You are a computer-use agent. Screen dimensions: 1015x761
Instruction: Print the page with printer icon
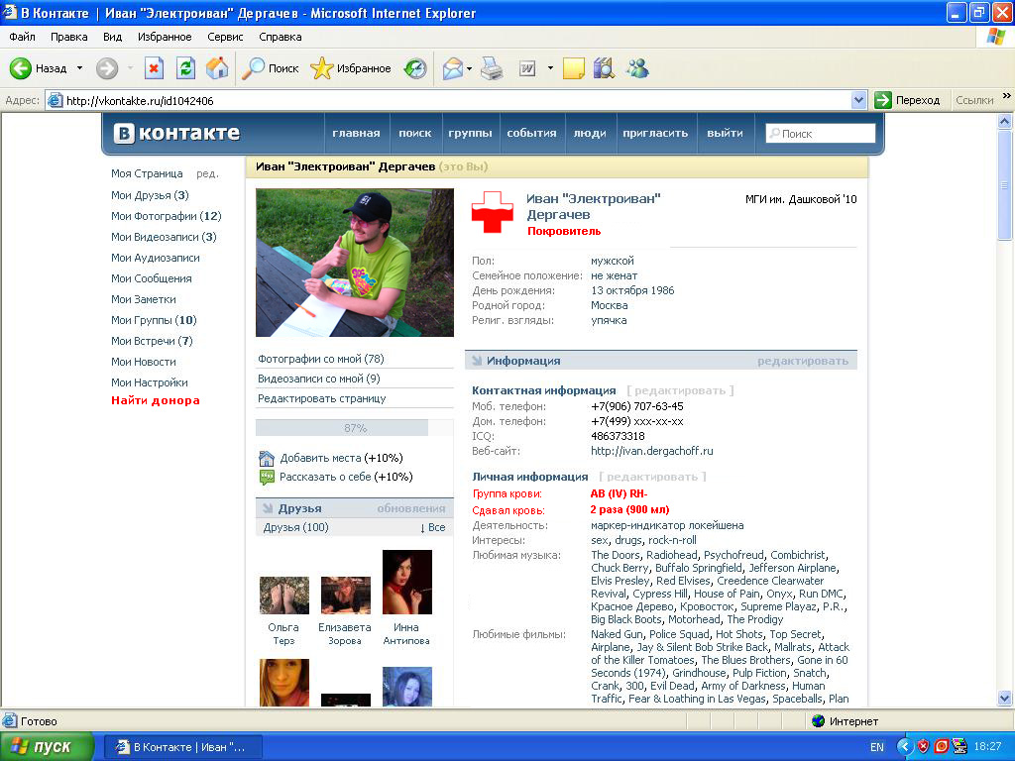492,68
